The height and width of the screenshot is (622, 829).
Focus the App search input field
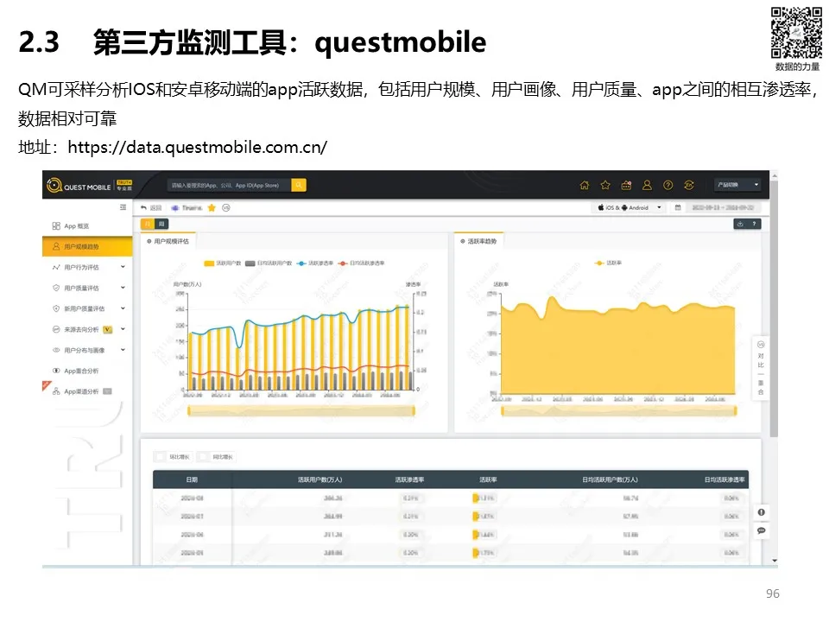pyautogui.click(x=229, y=185)
